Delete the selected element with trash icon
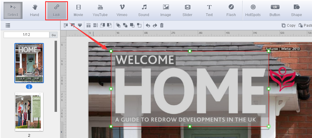 (x=162, y=25)
